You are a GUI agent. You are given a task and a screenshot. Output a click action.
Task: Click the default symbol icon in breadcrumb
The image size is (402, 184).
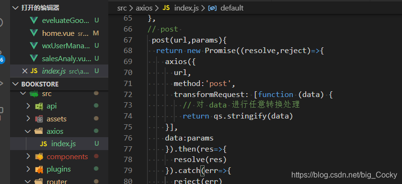212,8
